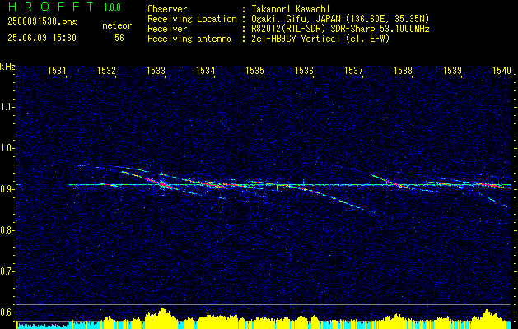Click the 1539 time marker

(x=452, y=70)
